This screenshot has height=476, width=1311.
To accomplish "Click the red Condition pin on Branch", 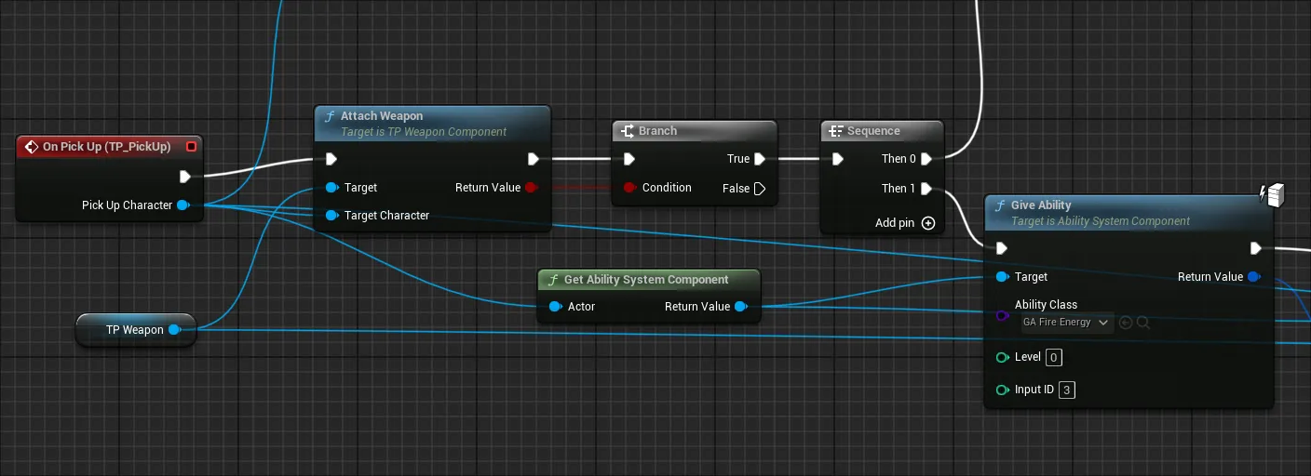I will pos(629,188).
